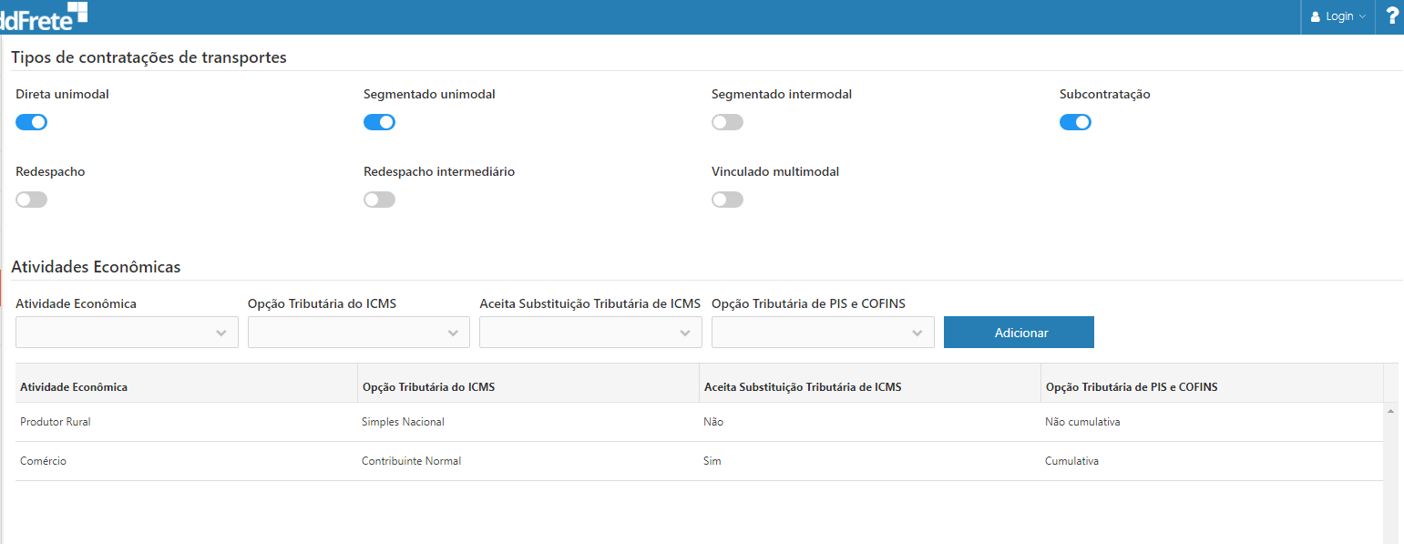Click the Atividade Econômica column header
The width and height of the screenshot is (1404, 544).
tap(74, 387)
